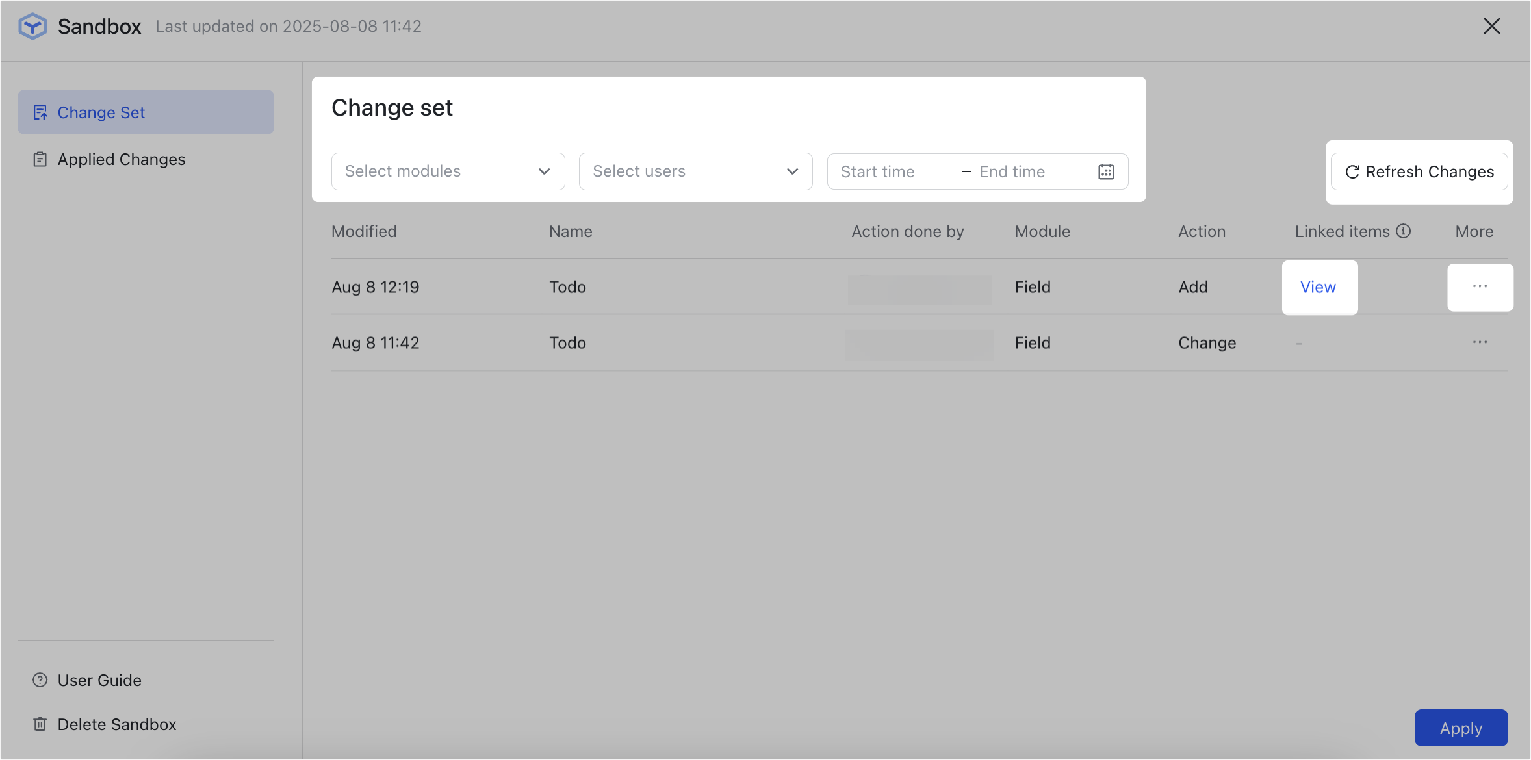This screenshot has height=760, width=1531.
Task: Click the Refresh Changes button
Action: [1419, 171]
